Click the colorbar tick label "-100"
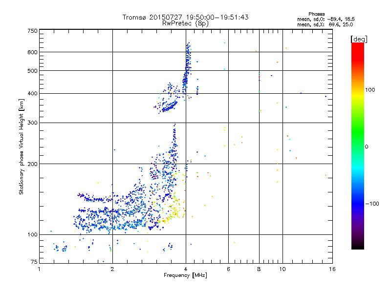The height and width of the screenshot is (293, 391). 372,204
